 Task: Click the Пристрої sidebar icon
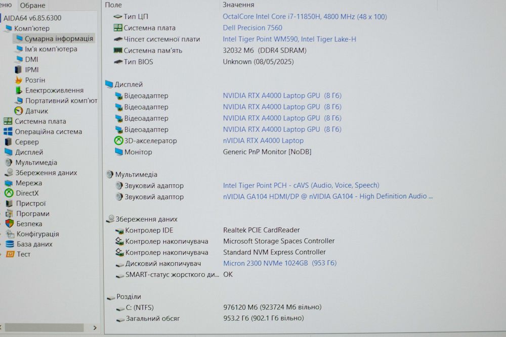[x=10, y=203]
